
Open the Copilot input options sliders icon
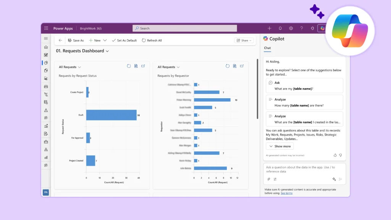pyautogui.click(x=275, y=179)
